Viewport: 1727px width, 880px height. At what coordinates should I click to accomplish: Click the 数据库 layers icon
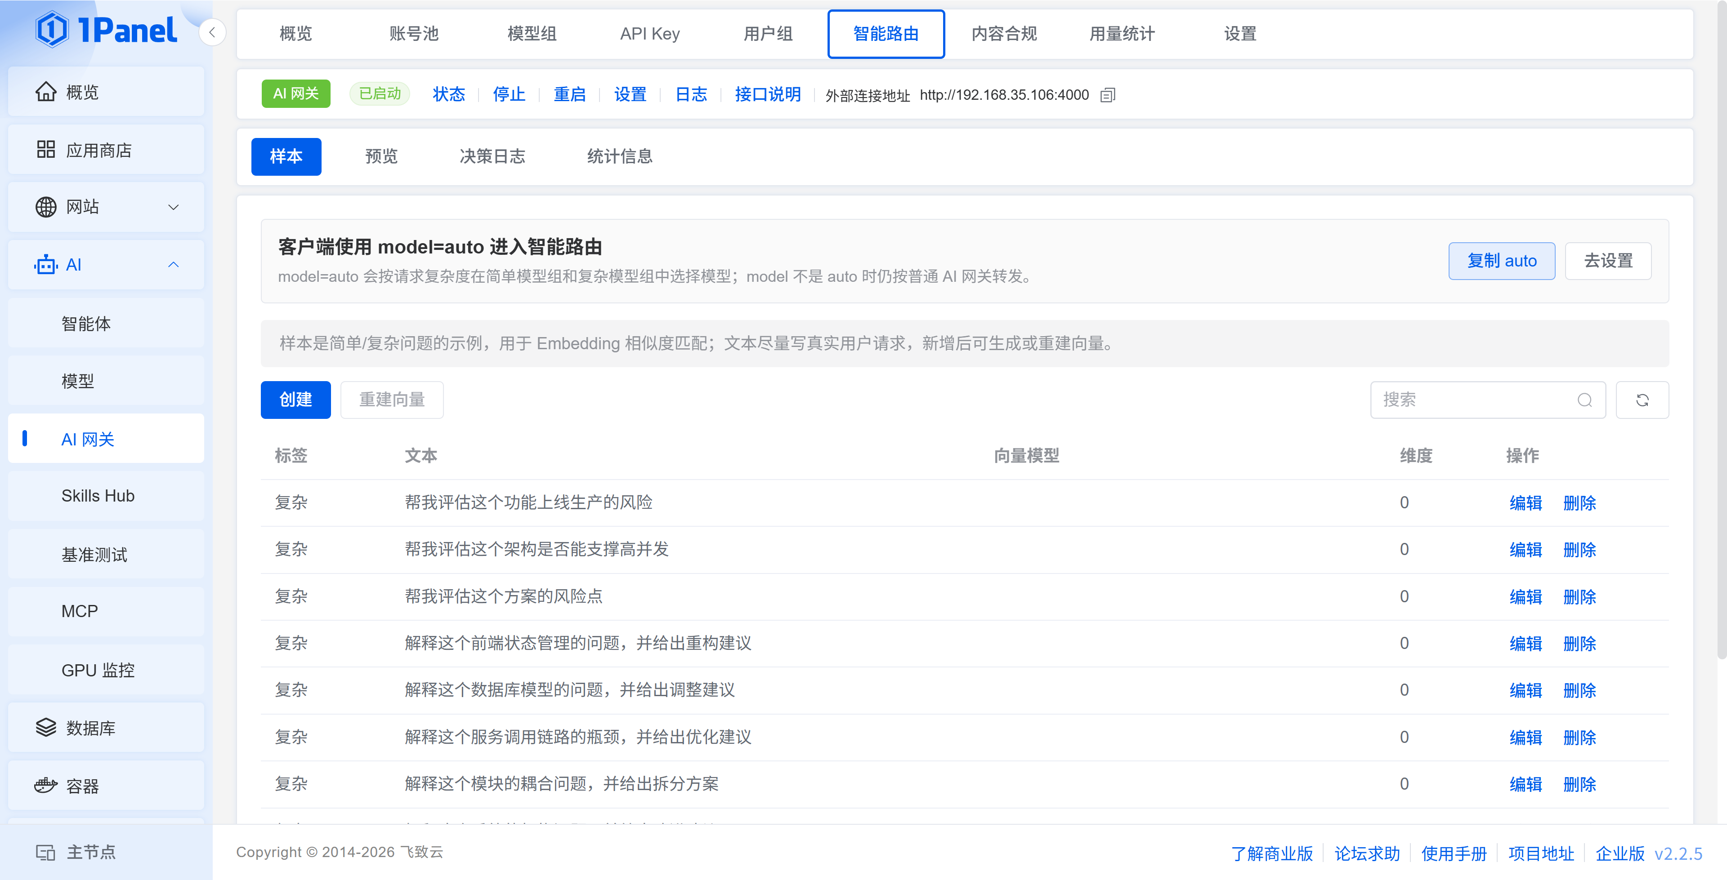click(45, 727)
